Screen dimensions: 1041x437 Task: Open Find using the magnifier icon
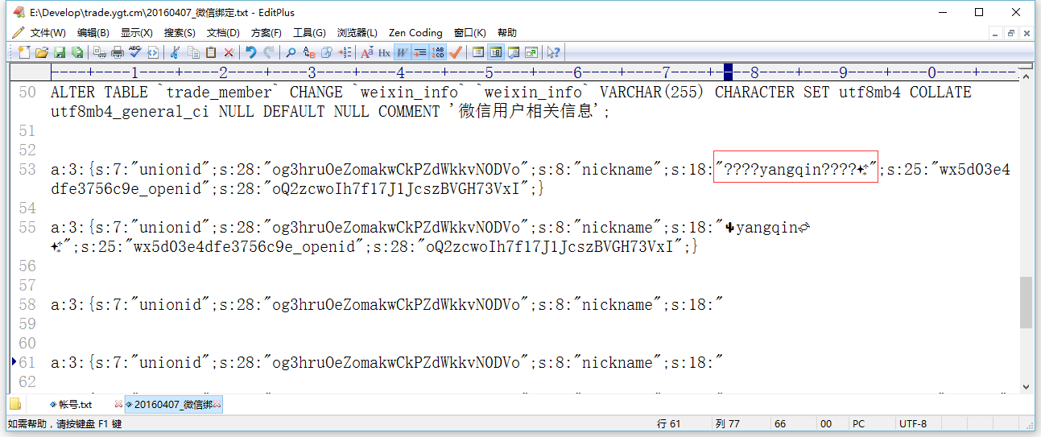291,52
